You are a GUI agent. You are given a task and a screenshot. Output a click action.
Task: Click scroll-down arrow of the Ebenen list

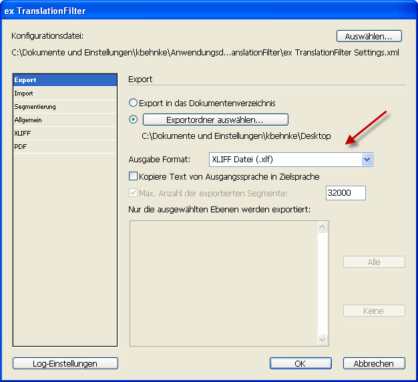pos(323,339)
